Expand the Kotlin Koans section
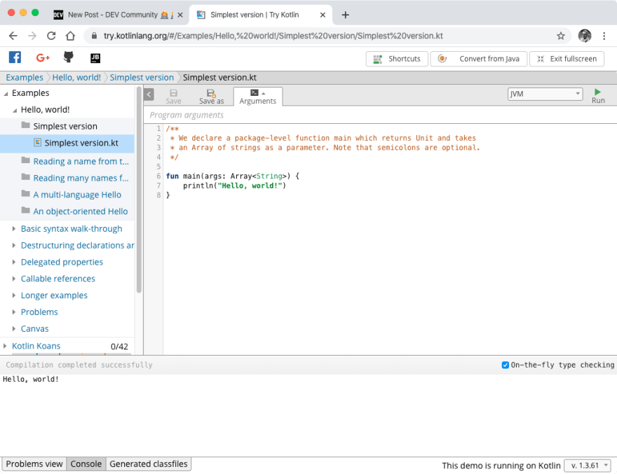Image resolution: width=617 pixels, height=474 pixels. click(x=5, y=346)
